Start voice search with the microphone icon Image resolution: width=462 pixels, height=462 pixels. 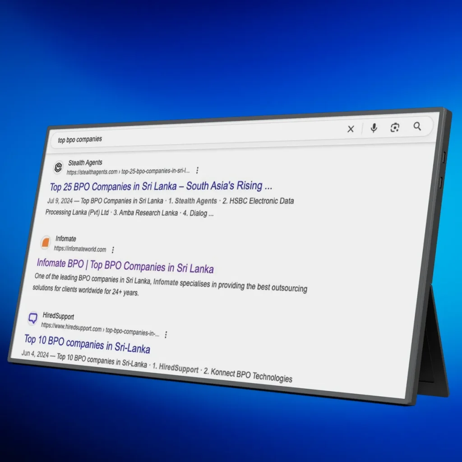tap(374, 128)
